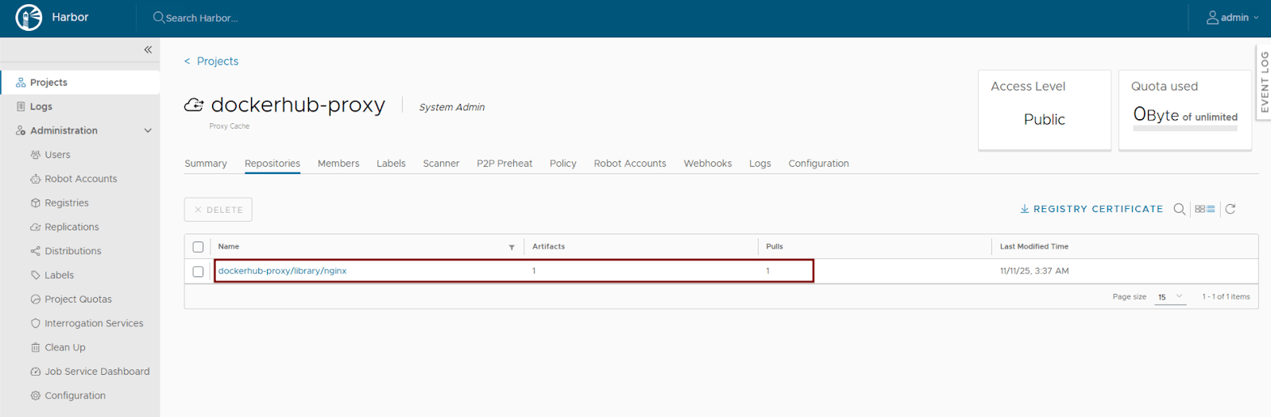Click the admin user avatar icon
The width and height of the screenshot is (1271, 417).
point(1212,17)
